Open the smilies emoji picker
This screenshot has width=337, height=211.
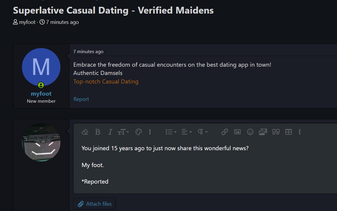click(x=250, y=132)
